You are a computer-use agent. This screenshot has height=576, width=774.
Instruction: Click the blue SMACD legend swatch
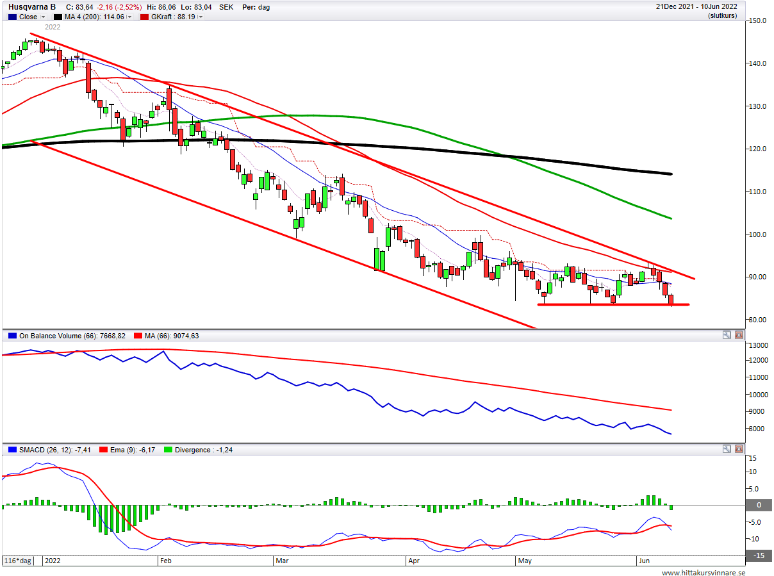(13, 450)
